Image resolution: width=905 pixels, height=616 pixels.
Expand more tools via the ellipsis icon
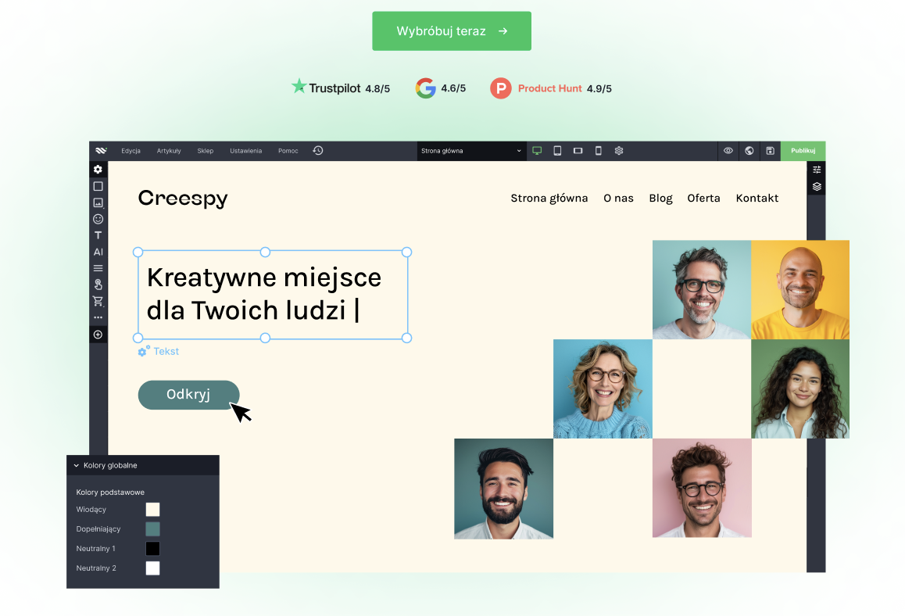click(98, 317)
